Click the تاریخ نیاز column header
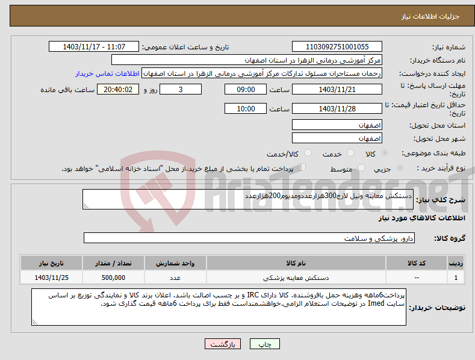The image size is (475, 360). [52, 263]
